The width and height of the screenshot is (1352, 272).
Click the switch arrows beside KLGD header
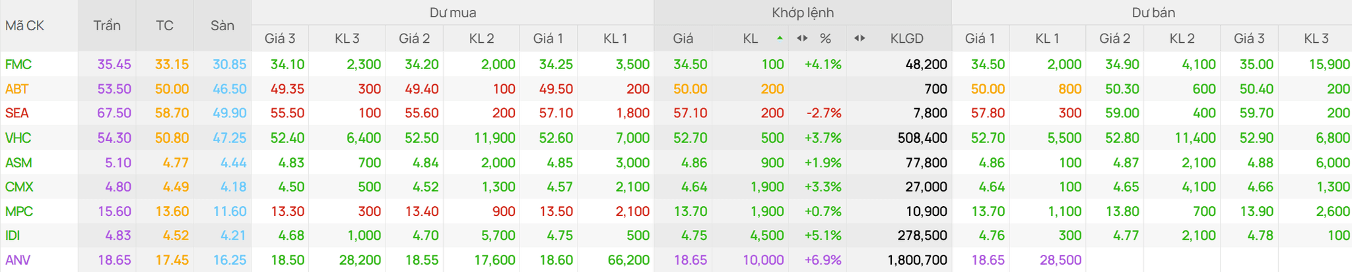tap(860, 38)
